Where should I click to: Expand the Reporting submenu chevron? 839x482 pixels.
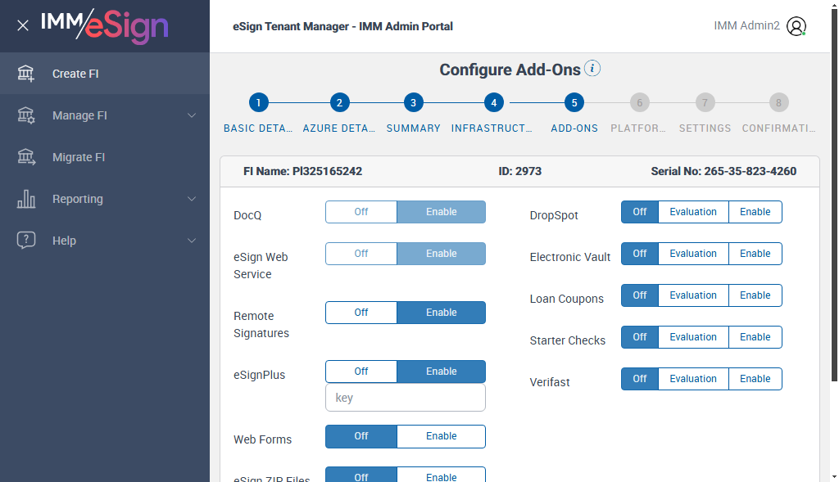coord(192,199)
